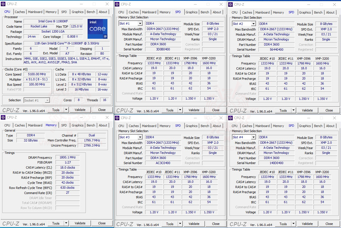Viewport: 341px width, 228px height.
Task: Click the CPU-Z title bar icon in the Memory timings window
Action: click(3, 117)
